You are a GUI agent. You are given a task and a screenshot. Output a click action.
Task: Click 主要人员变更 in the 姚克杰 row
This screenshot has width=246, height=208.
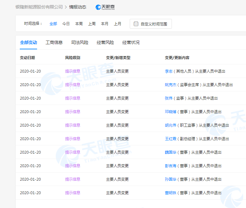118,85
